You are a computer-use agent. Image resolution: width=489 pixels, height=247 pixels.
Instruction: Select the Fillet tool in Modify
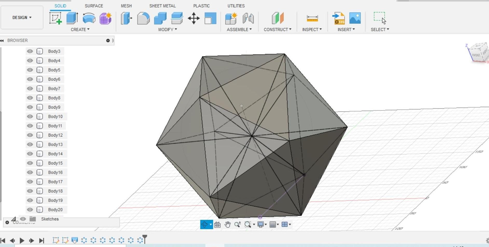(143, 18)
